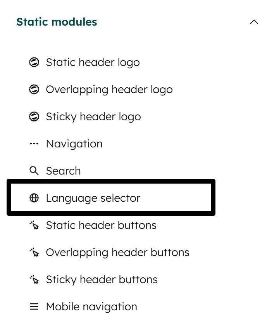Screen dimensions: 279x334
Task: Click the ellipsis icon beside Navigation
Action: click(x=34, y=144)
